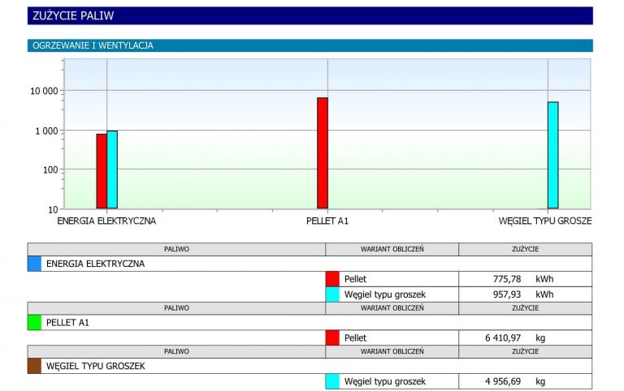Viewport: 624px width, 391px height.
Task: Select the OGRZEWANIE I WENTYLACJA section header
Action: pos(310,45)
